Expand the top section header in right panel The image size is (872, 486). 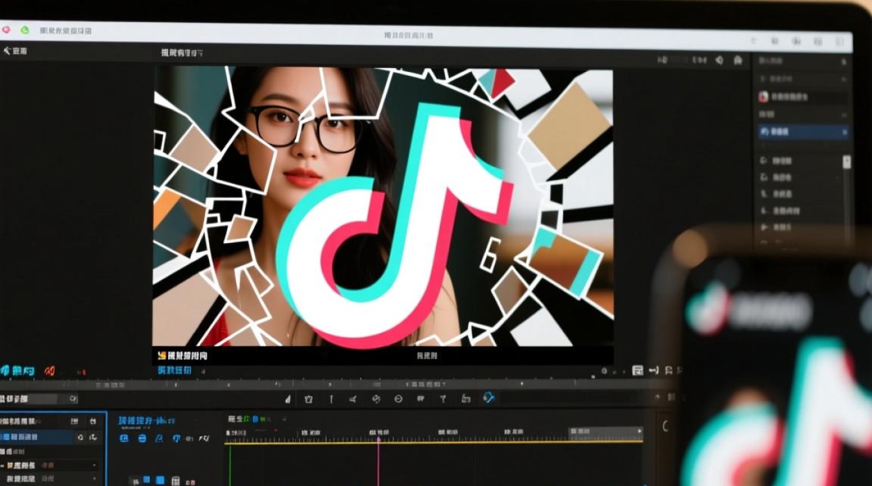coord(844,62)
